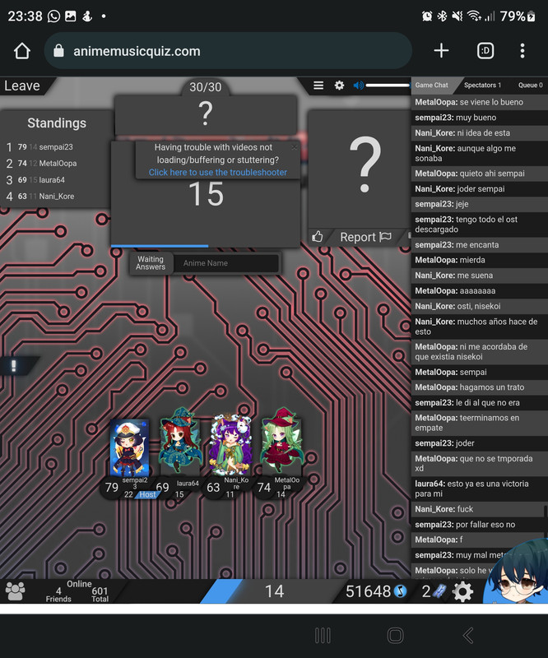Open the friends list icon
Screen dimensions: 548x658
point(15,591)
